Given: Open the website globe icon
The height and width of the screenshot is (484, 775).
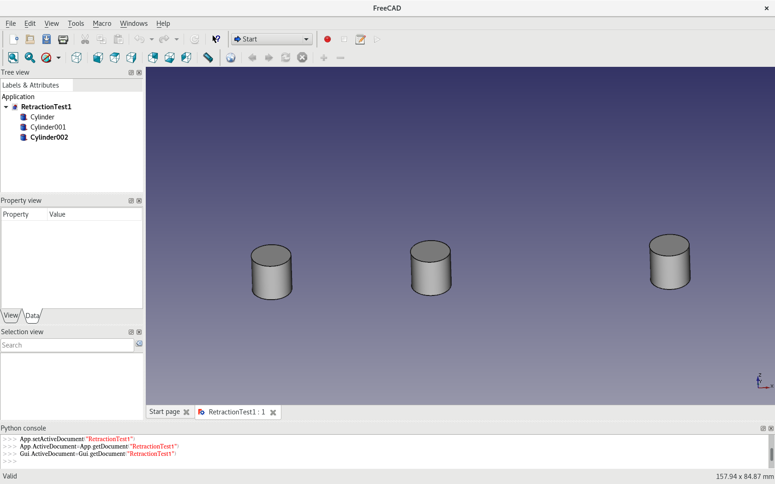Looking at the screenshot, I should pos(231,58).
